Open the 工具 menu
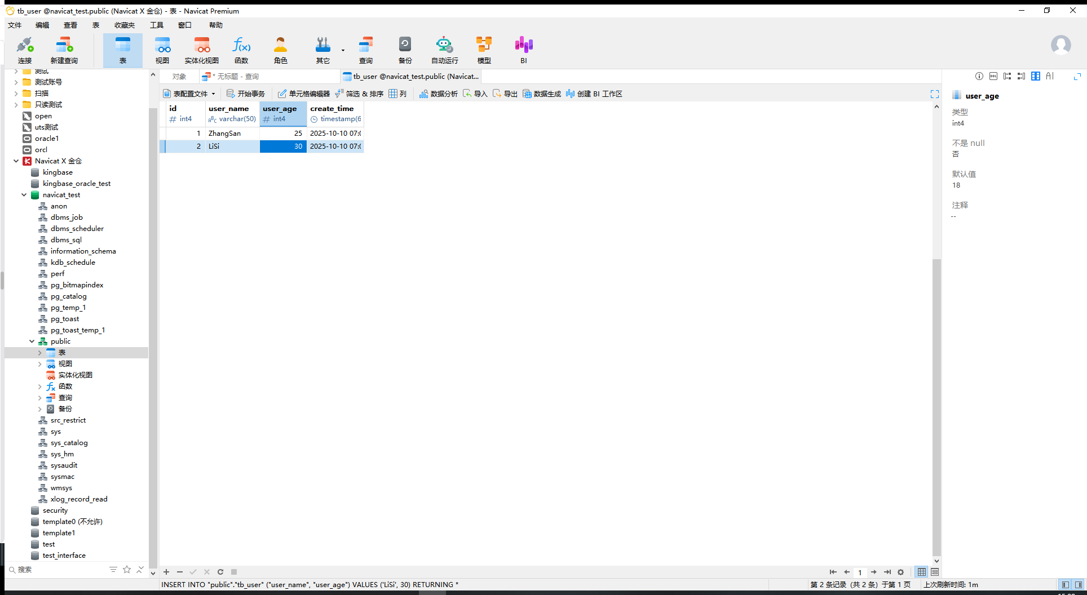 (157, 25)
